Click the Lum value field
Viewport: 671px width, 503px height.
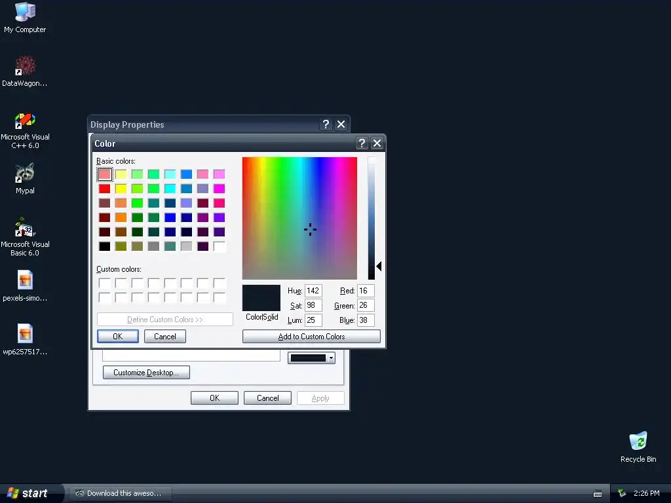[313, 320]
